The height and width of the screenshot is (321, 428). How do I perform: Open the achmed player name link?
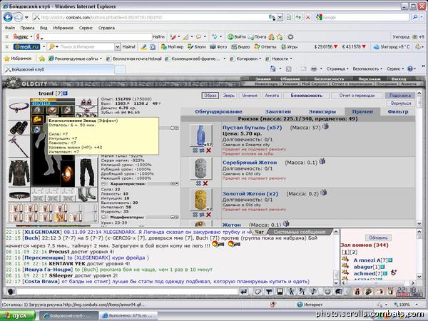pos(364,273)
